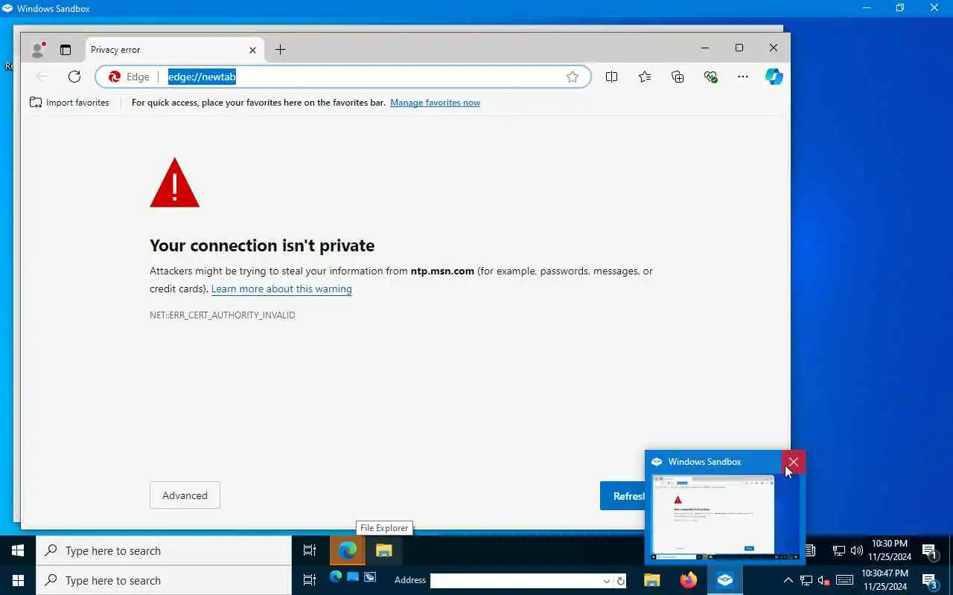Click the host taskbar Address input field
Viewport: 953px width, 595px height.
pos(516,580)
